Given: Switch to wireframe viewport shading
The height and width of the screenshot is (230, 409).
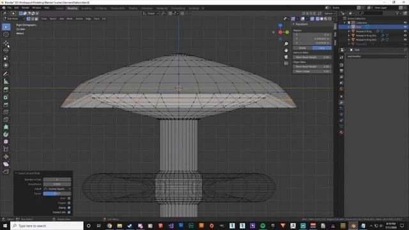Looking at the screenshot, I should (x=318, y=19).
